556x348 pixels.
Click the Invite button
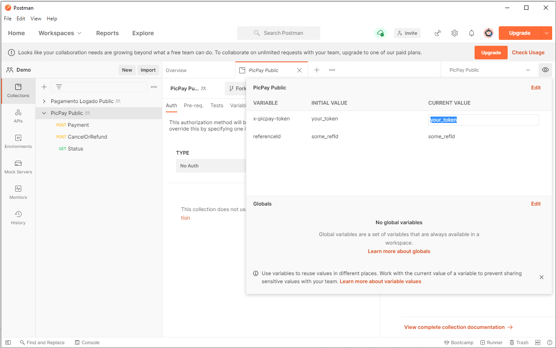click(407, 33)
